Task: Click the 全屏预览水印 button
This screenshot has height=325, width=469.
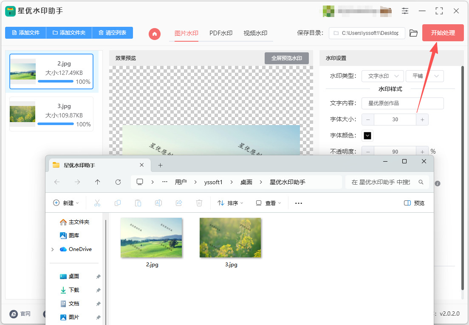Action: 287,58
